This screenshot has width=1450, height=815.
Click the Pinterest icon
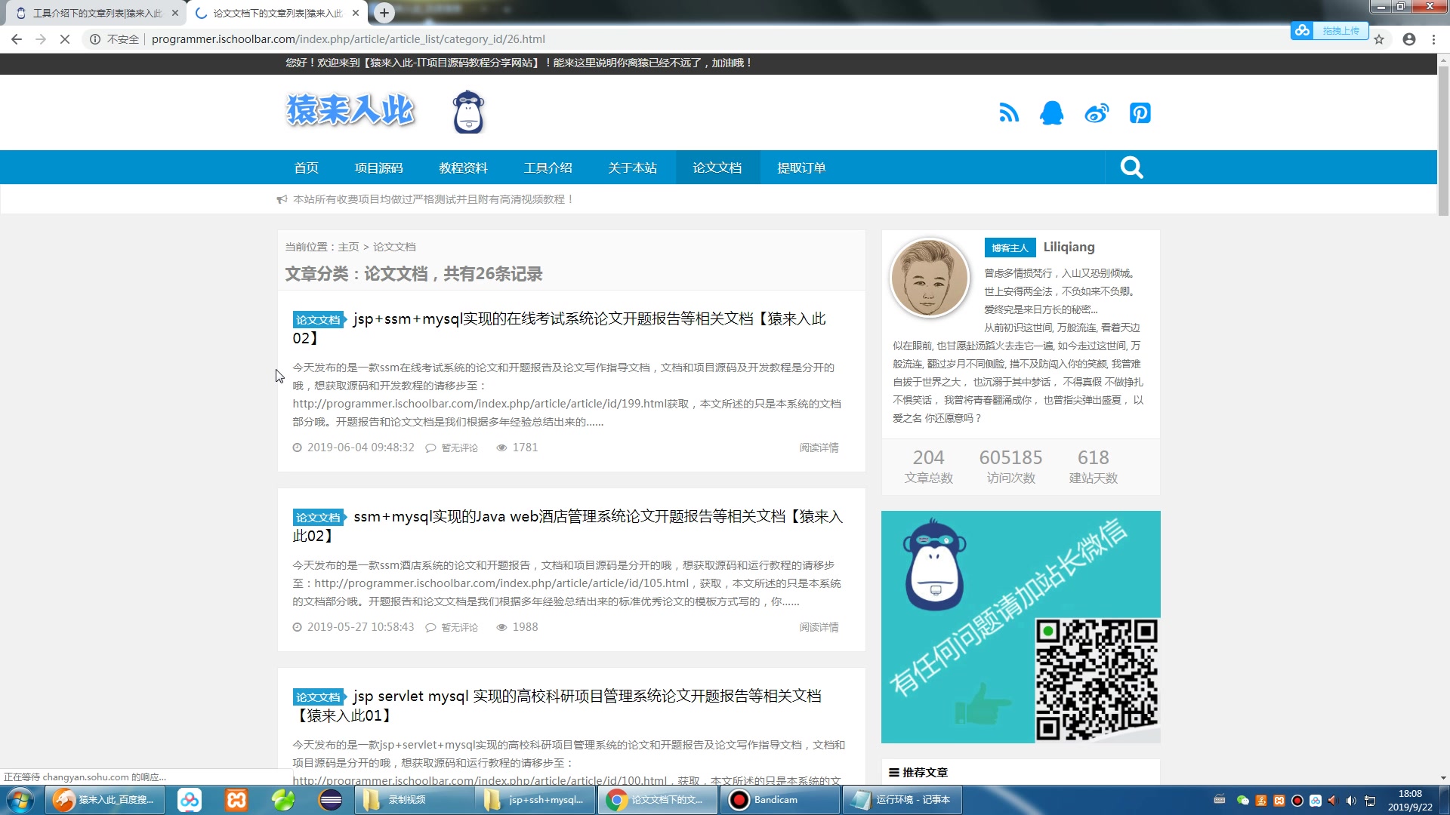(1140, 112)
